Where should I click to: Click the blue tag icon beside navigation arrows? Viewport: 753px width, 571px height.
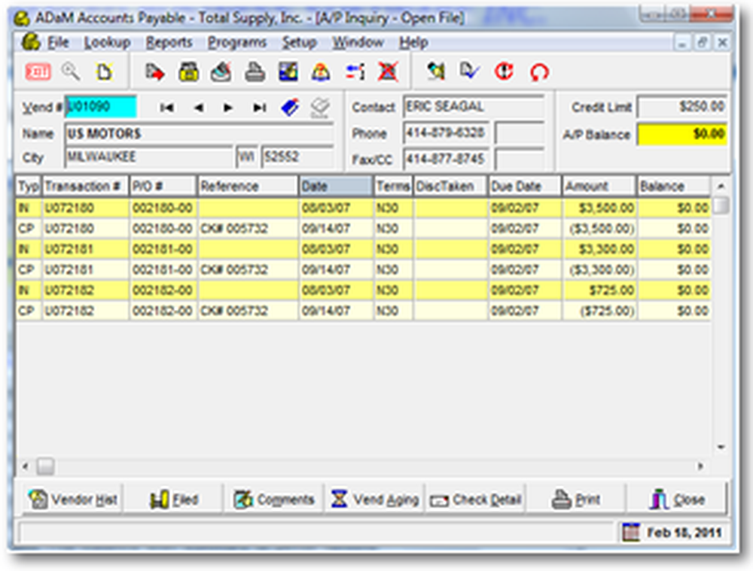tap(290, 108)
